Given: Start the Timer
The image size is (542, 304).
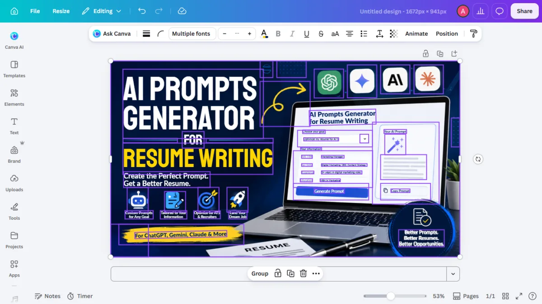Looking at the screenshot, I should pyautogui.click(x=80, y=296).
